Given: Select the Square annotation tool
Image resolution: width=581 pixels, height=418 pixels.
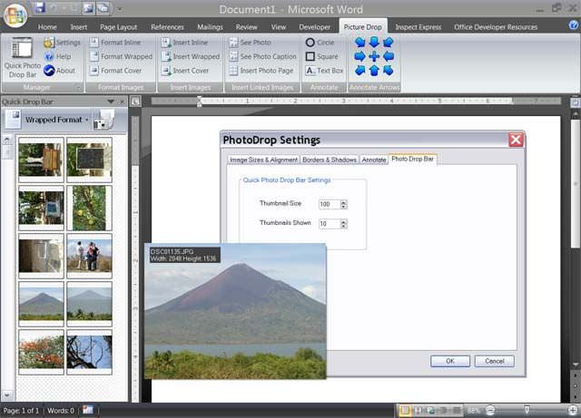Looking at the screenshot, I should coord(321,56).
